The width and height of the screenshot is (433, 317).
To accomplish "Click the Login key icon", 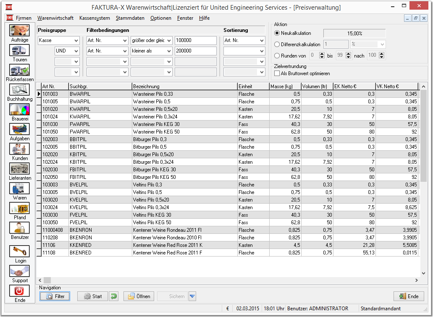I will coord(19,251).
